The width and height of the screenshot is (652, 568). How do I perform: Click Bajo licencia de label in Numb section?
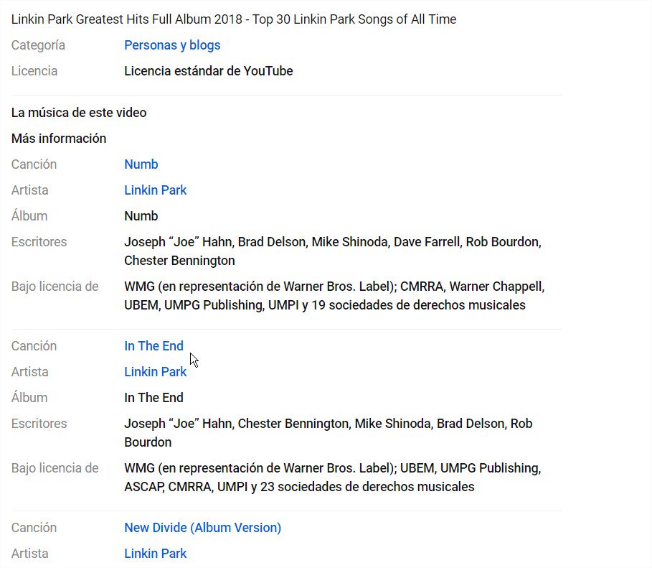pyautogui.click(x=55, y=286)
